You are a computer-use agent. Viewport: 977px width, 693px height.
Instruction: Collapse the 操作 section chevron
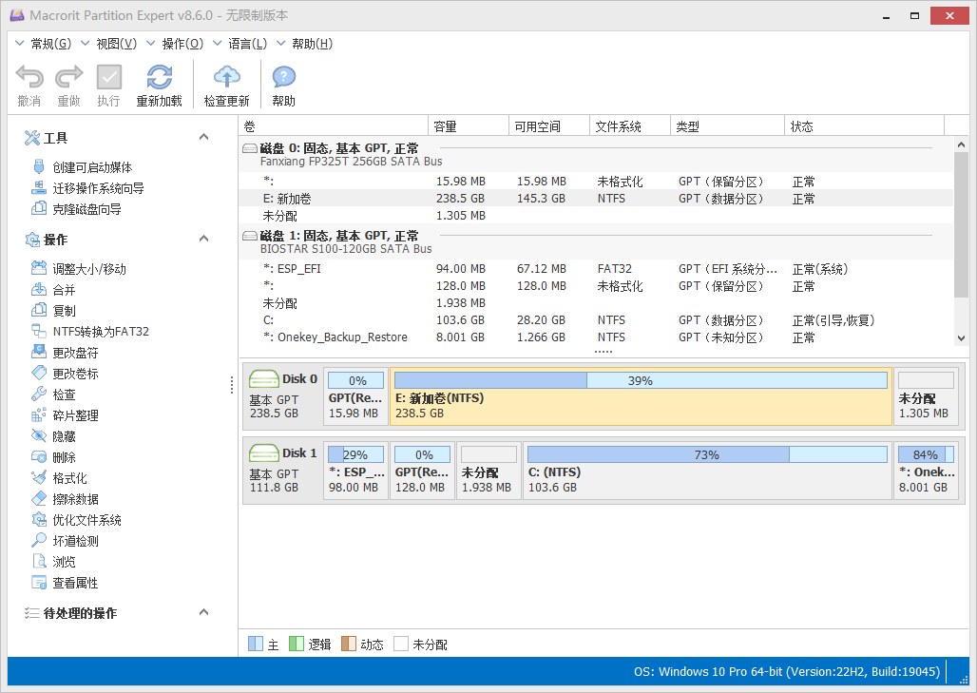coord(203,238)
